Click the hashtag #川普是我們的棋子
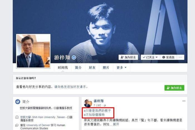Screen dimensions: 195x130 click(x=97, y=111)
